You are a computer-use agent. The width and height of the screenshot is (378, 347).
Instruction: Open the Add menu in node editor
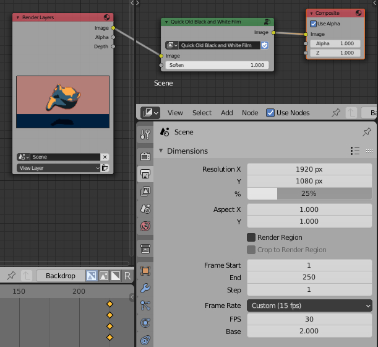(227, 113)
